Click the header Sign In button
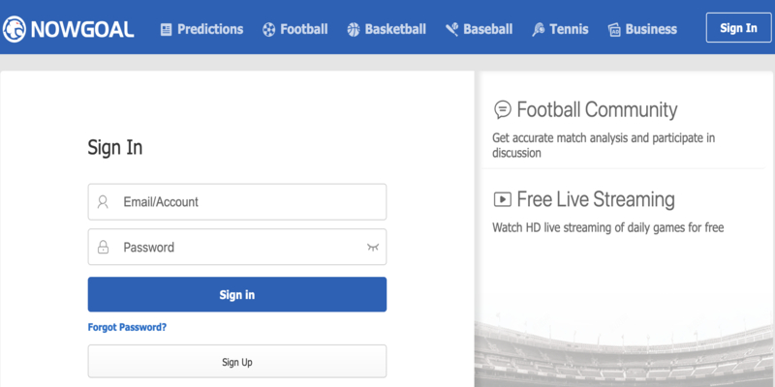 point(738,28)
